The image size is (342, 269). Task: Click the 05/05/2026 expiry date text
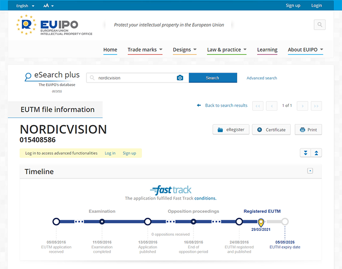[x=285, y=242]
